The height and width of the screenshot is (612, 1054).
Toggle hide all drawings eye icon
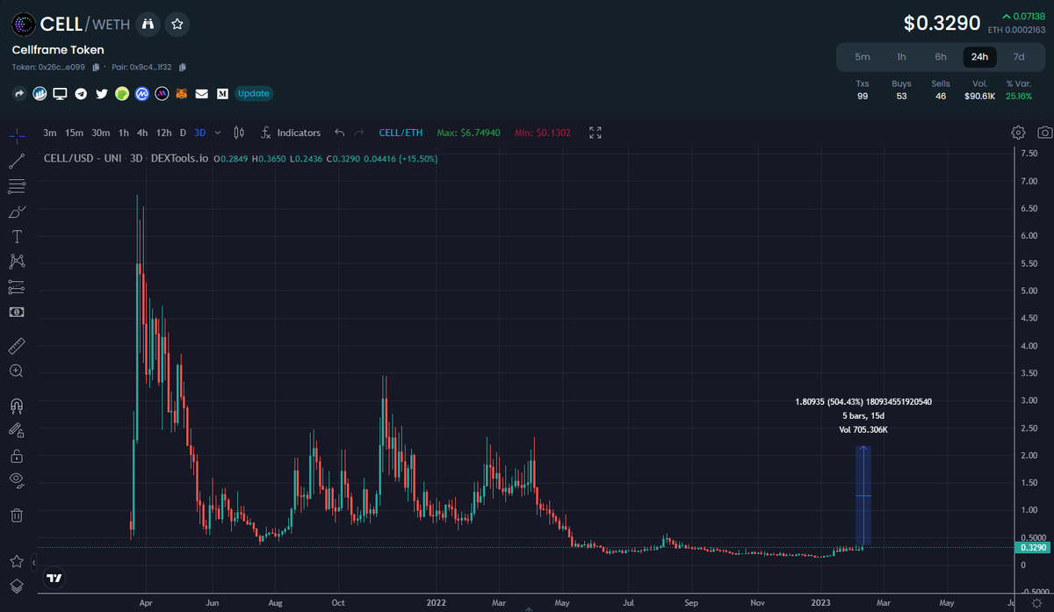(x=17, y=480)
